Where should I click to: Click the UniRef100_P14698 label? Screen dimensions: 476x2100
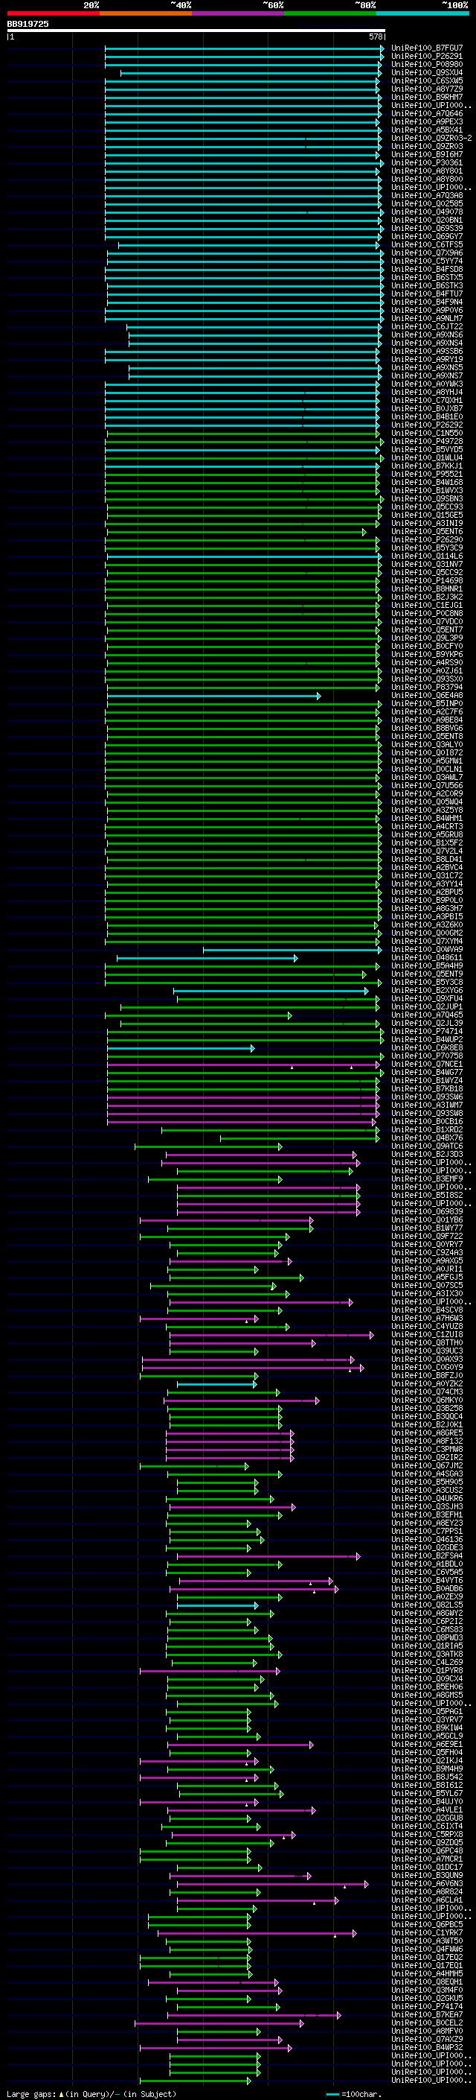click(x=426, y=580)
